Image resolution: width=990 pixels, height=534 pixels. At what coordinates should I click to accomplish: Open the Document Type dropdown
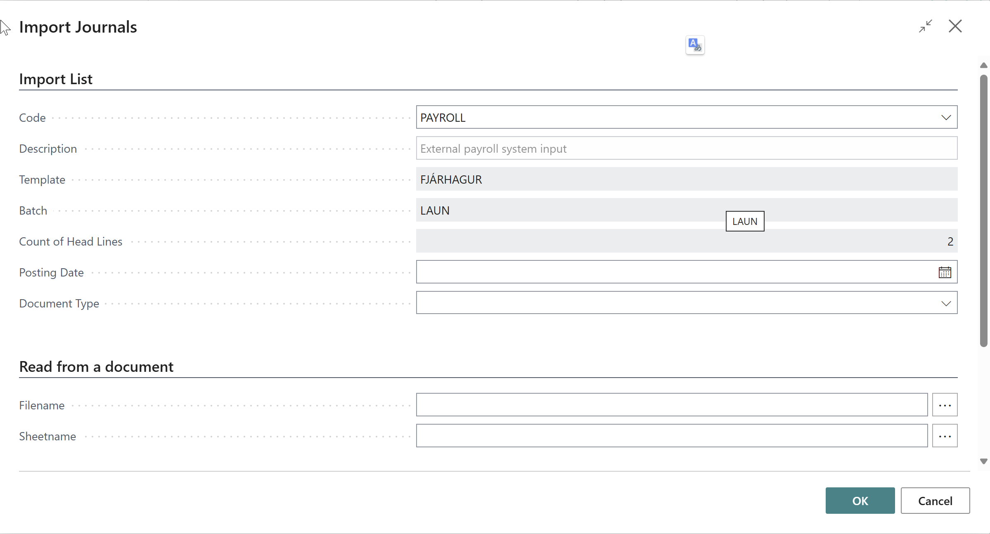(x=946, y=303)
